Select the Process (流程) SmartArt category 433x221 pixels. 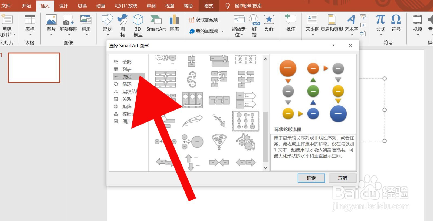coord(129,77)
